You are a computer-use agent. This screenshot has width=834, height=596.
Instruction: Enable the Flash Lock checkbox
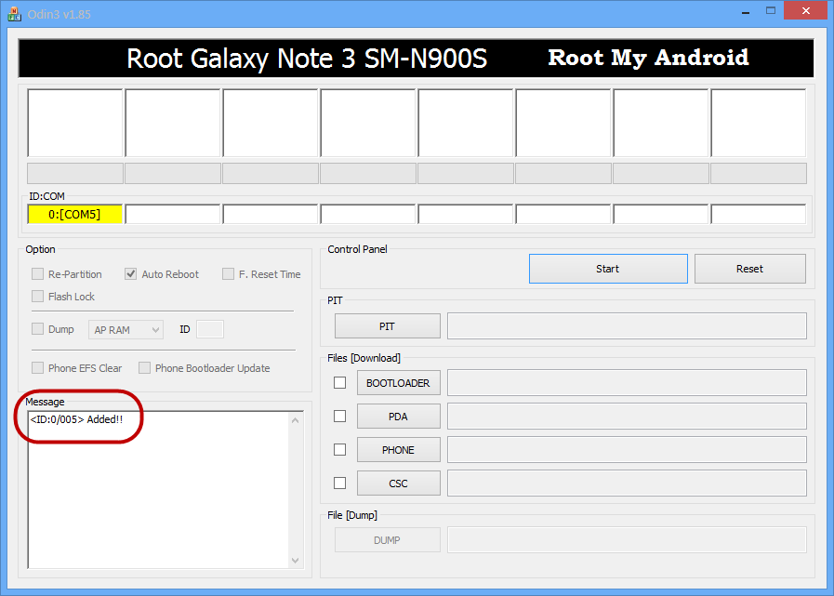pos(38,297)
